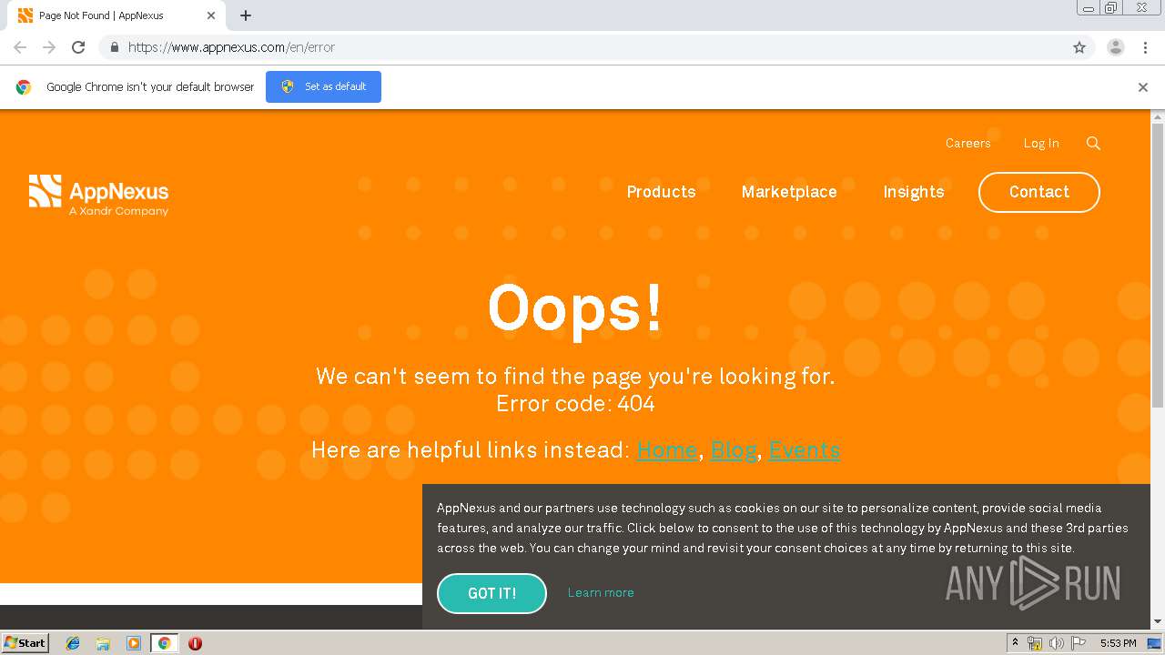Open the Chrome three-dot menu
Viewport: 1165px width, 655px height.
click(1145, 47)
